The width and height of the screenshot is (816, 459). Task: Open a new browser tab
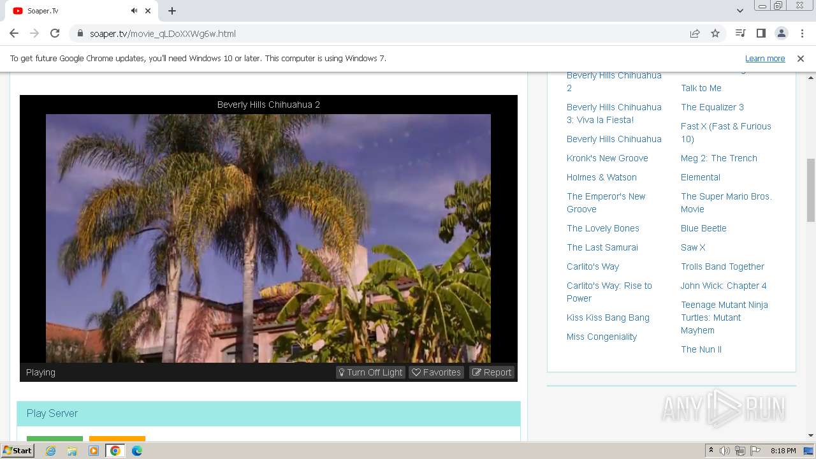(x=172, y=11)
